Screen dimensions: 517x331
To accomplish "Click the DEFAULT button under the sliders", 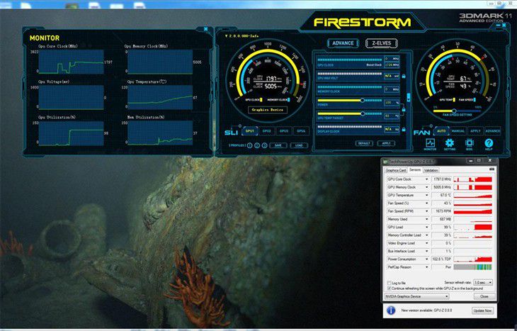I will coord(364,144).
